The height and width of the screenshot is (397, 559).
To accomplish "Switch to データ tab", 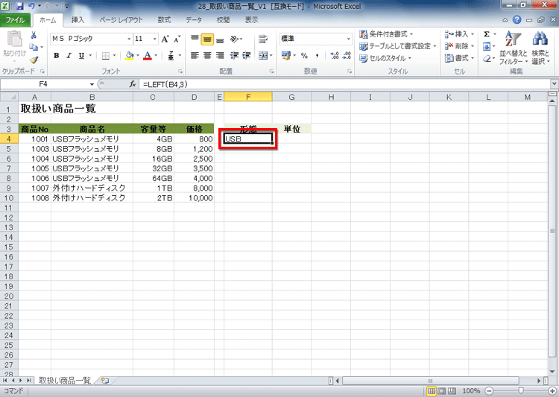I will (194, 20).
